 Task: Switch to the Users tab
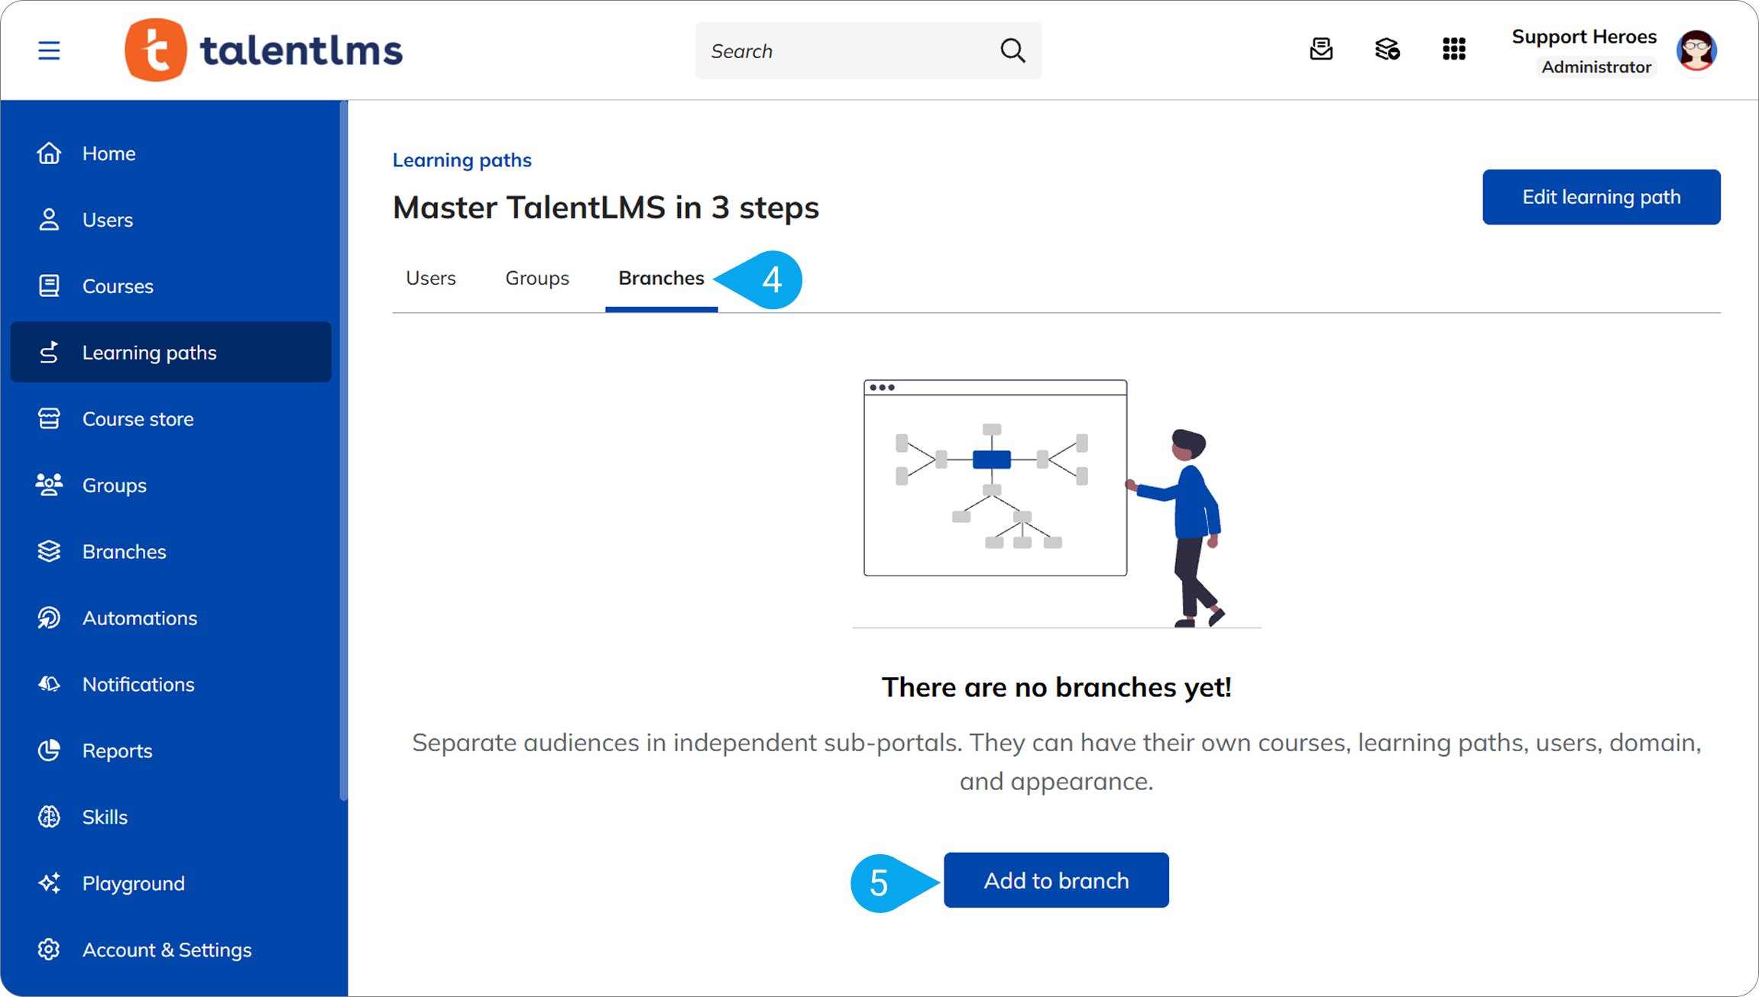pyautogui.click(x=431, y=278)
